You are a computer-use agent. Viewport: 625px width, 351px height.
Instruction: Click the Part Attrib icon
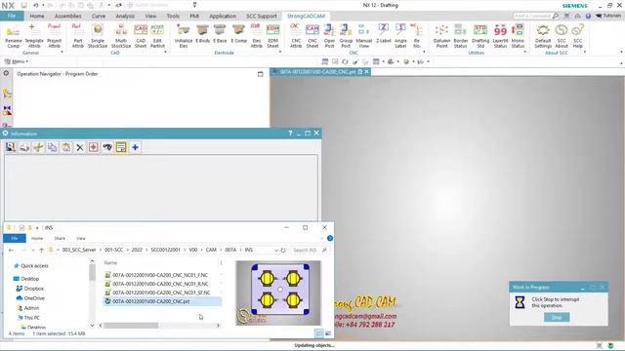(78, 36)
